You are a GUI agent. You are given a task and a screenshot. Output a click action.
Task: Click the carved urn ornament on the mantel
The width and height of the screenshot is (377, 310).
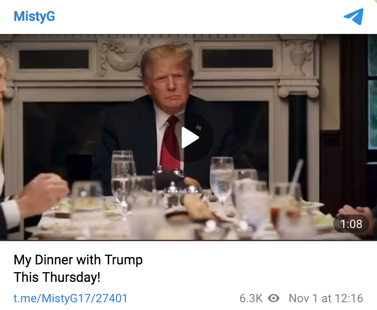click(298, 58)
